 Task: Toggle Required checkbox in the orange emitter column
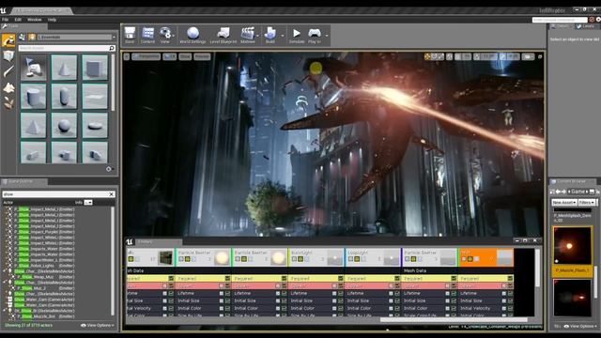(x=510, y=279)
